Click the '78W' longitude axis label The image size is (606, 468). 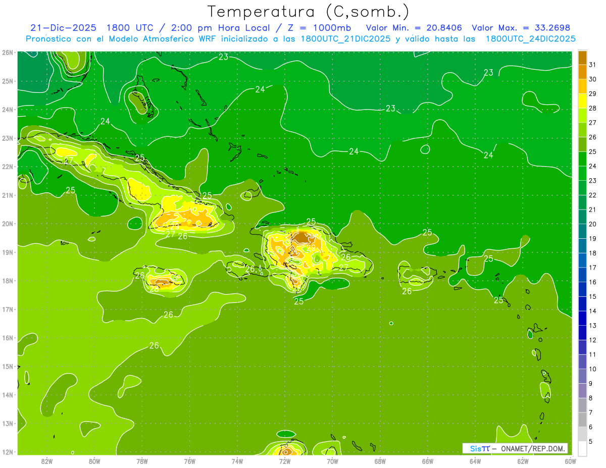(142, 461)
